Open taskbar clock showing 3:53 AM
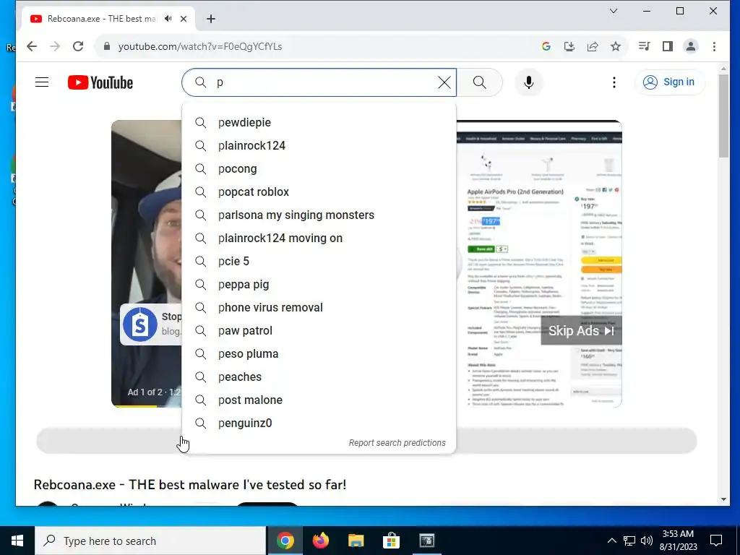 tap(678, 541)
